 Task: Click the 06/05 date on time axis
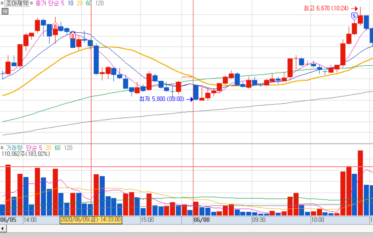tap(8, 220)
